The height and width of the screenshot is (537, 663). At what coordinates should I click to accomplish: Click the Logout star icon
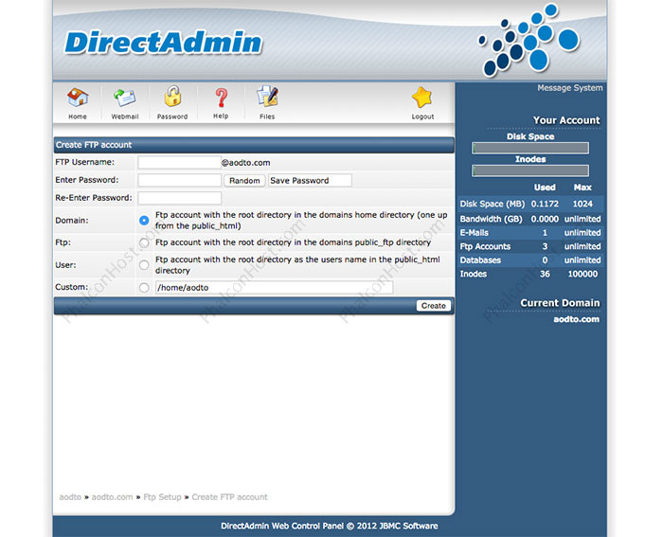point(422,98)
